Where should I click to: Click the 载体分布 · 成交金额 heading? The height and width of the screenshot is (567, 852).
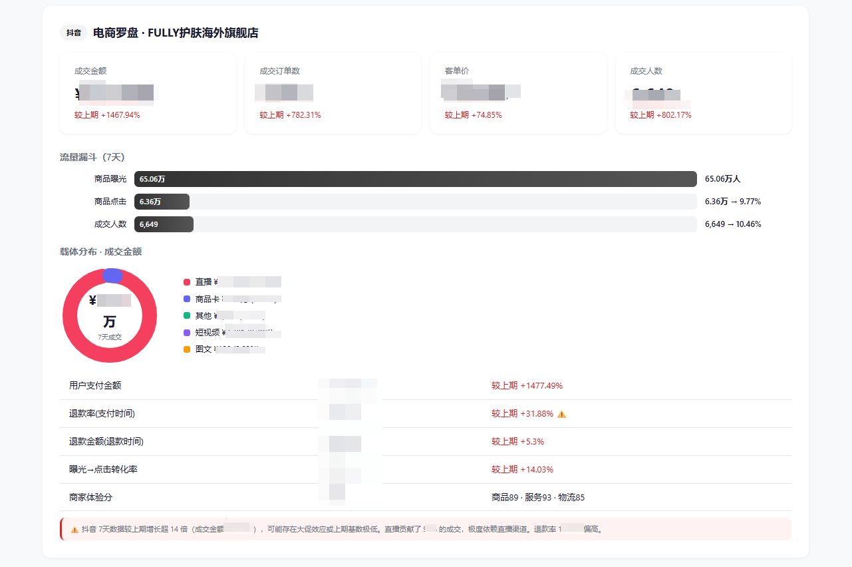click(100, 252)
